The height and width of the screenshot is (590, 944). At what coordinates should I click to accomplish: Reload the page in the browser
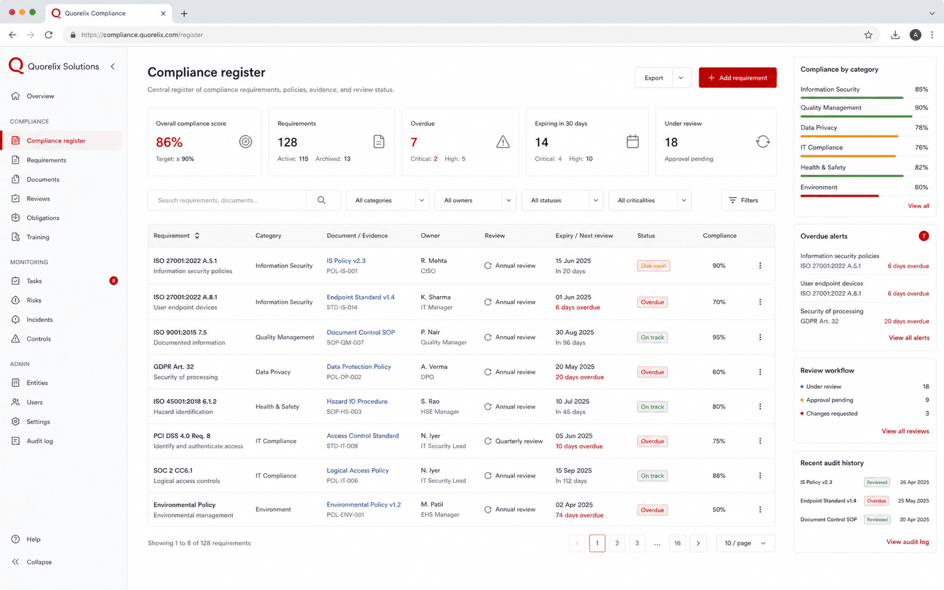coord(49,35)
